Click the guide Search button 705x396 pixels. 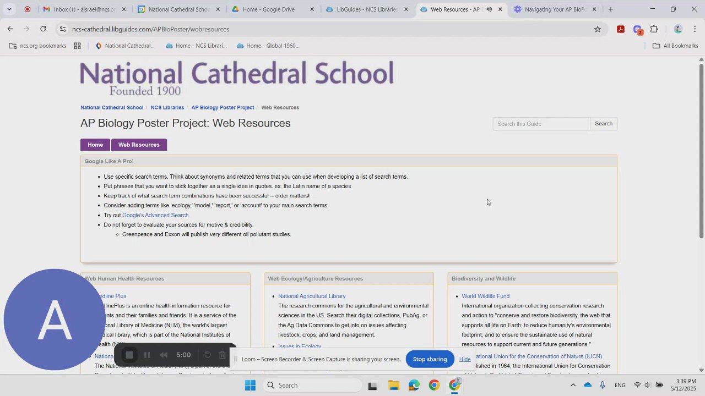(x=604, y=124)
